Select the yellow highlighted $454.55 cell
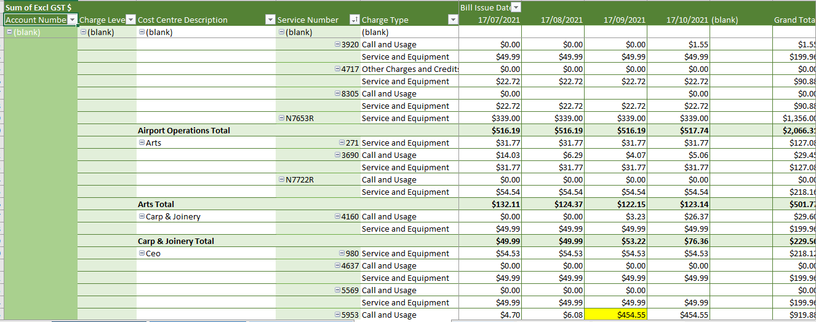The height and width of the screenshot is (322, 816). pos(616,315)
